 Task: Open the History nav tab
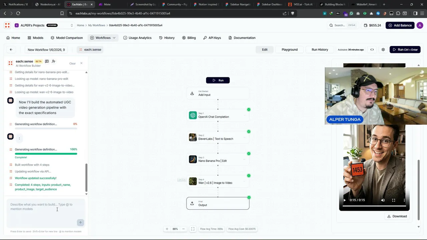pyautogui.click(x=167, y=38)
